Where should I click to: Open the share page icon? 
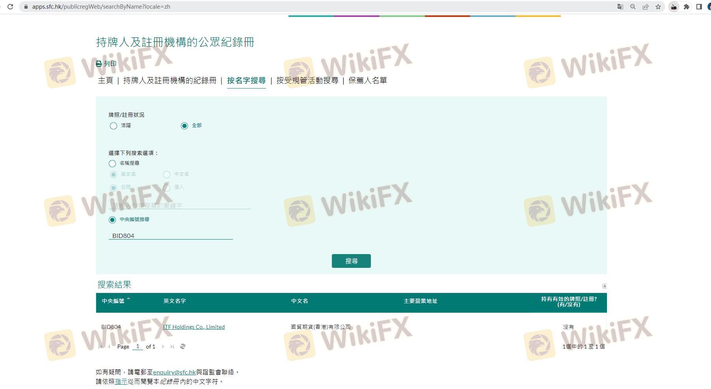[646, 7]
